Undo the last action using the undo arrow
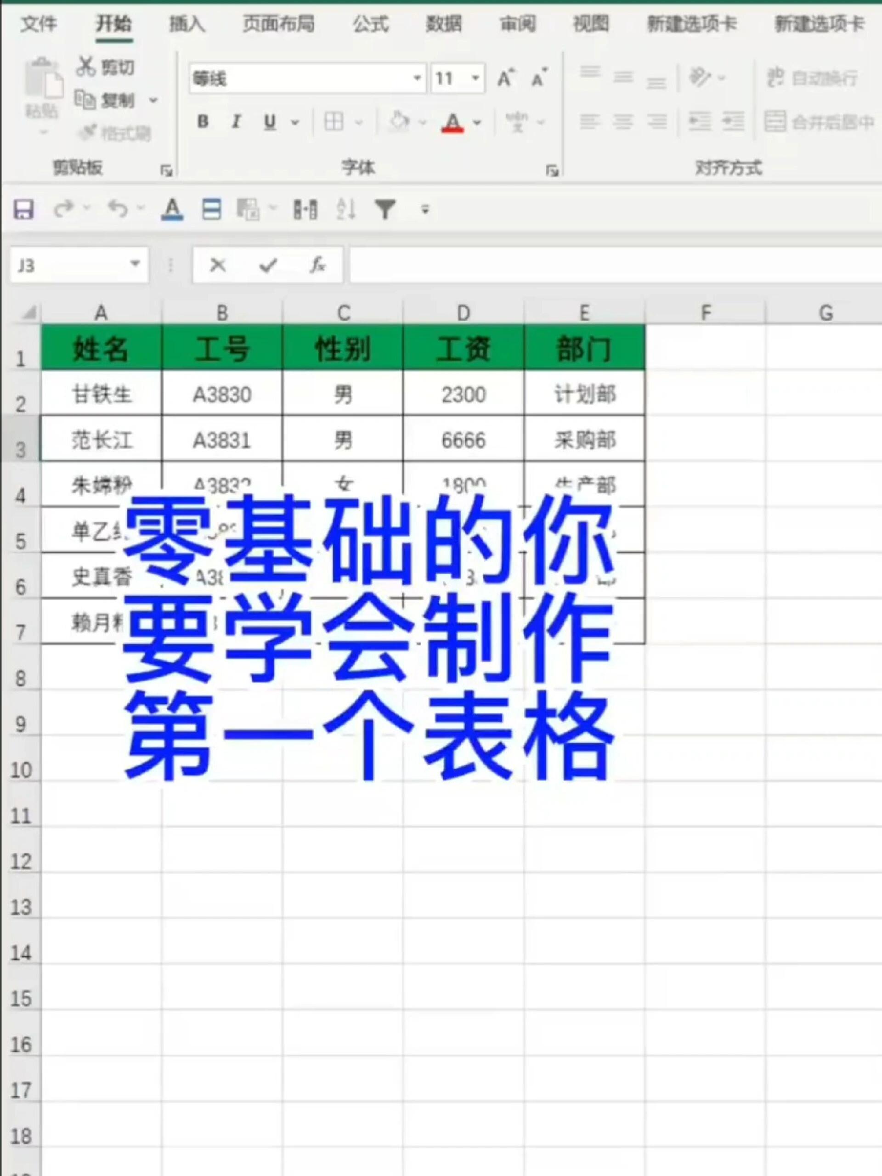 (118, 209)
